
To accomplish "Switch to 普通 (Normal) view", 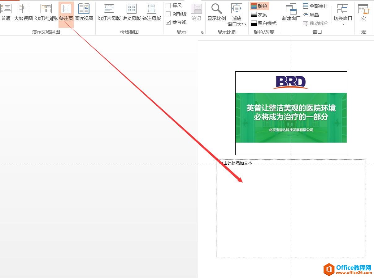I will pyautogui.click(x=6, y=12).
